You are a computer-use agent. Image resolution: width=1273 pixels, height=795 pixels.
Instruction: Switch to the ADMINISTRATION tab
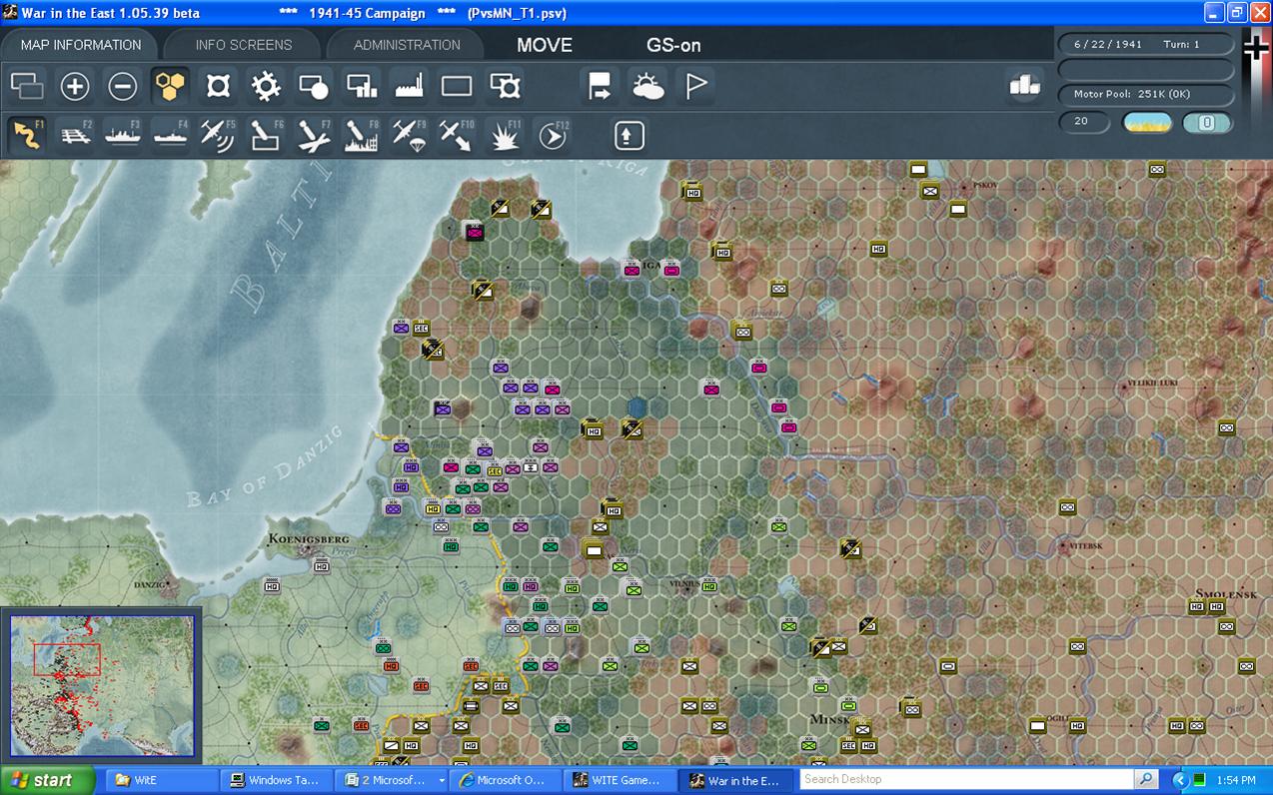click(407, 45)
